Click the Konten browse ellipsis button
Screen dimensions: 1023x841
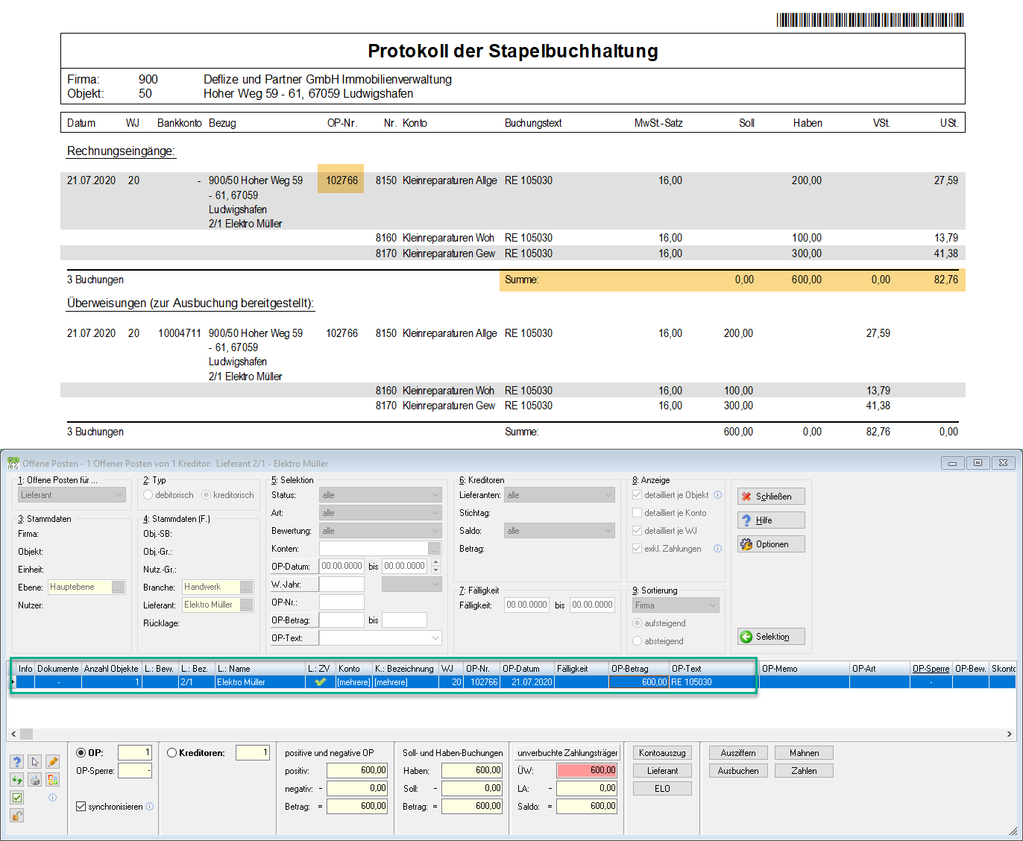(x=435, y=549)
